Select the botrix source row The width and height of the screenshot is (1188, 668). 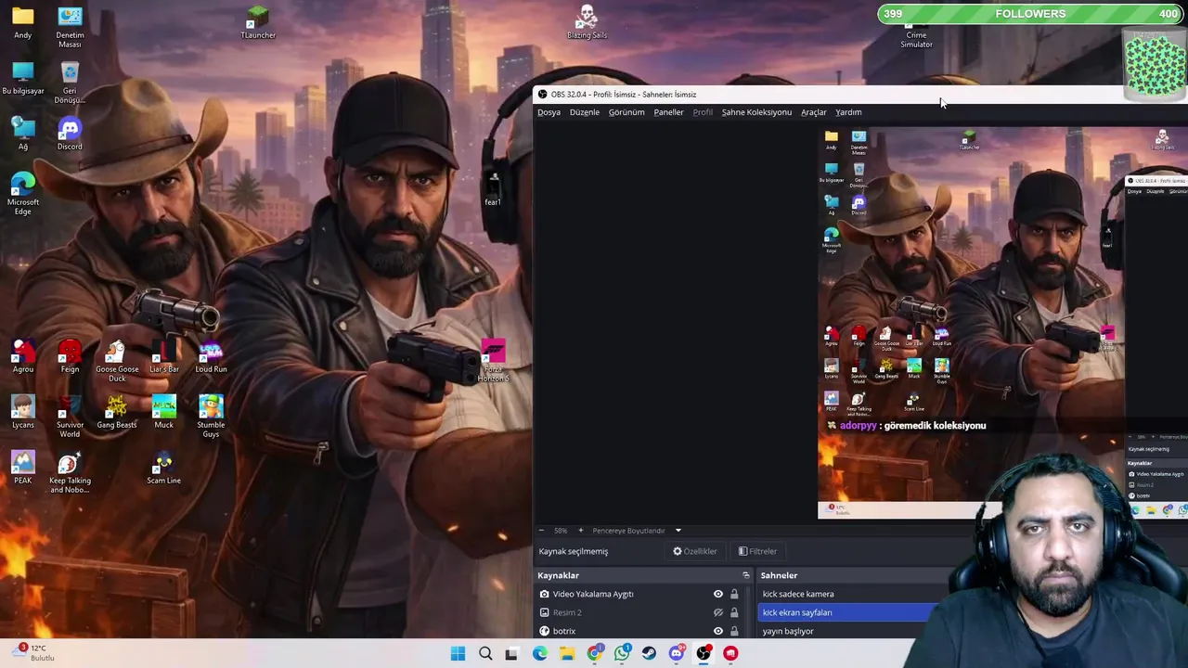pos(642,631)
